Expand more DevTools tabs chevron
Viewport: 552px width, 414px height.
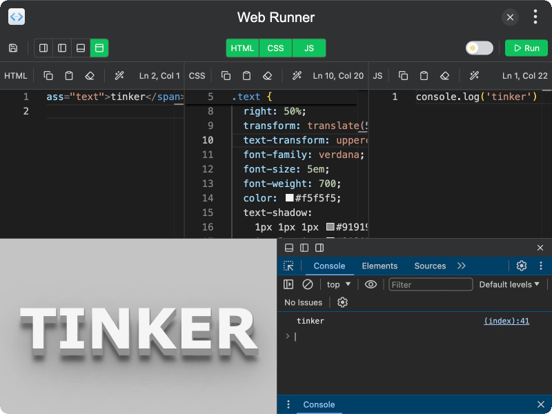coord(462,266)
